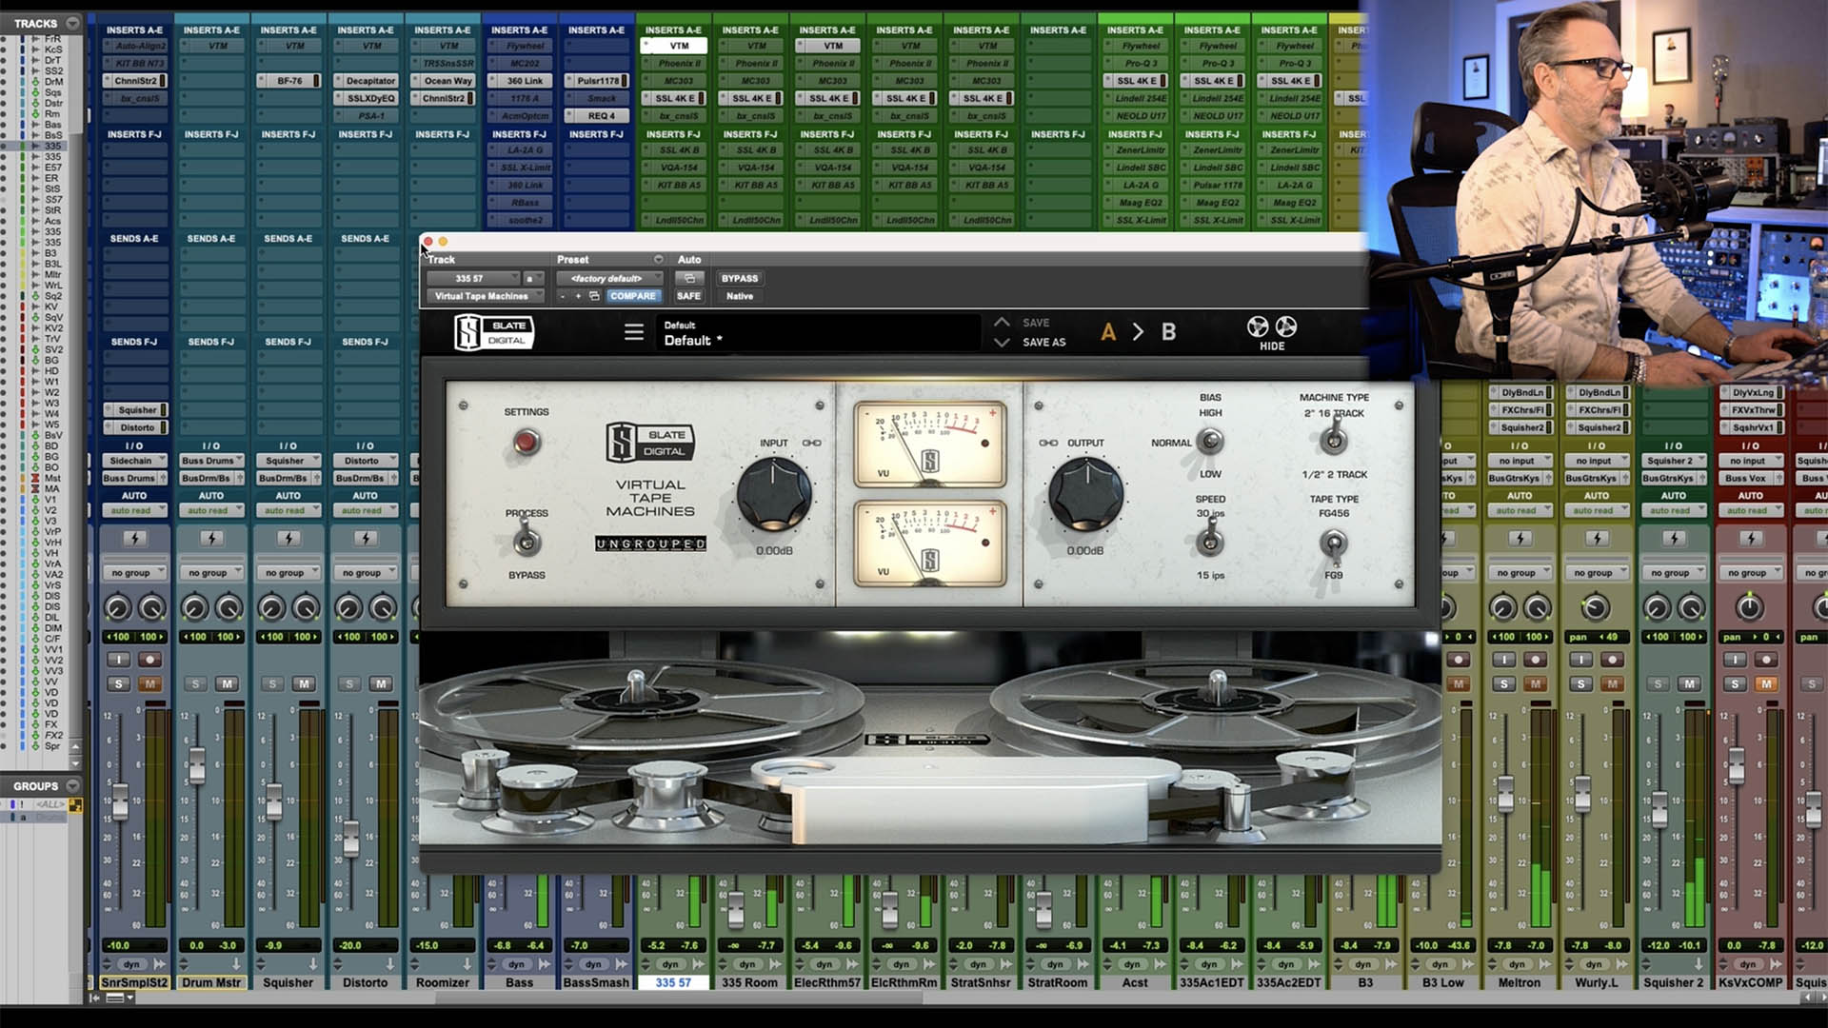Flip the BIAS switch between HIGH and LOW
The image size is (1828, 1028).
[x=1210, y=442]
